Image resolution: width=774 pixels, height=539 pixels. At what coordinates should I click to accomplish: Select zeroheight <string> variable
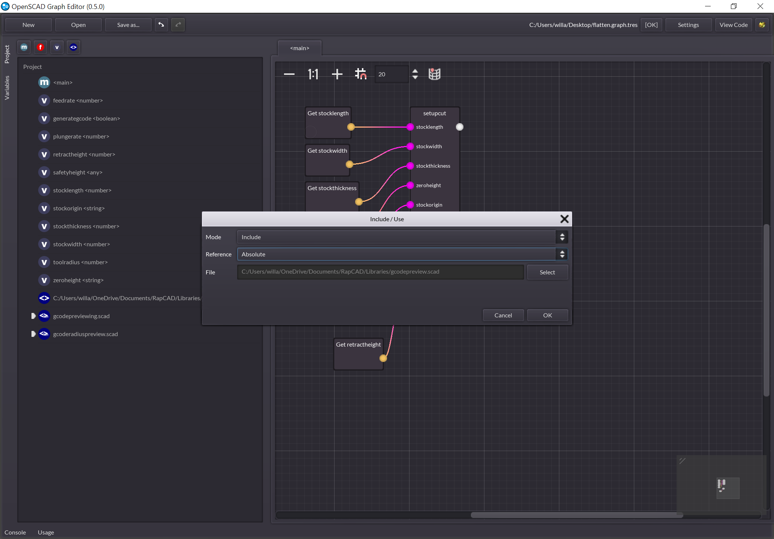point(78,280)
